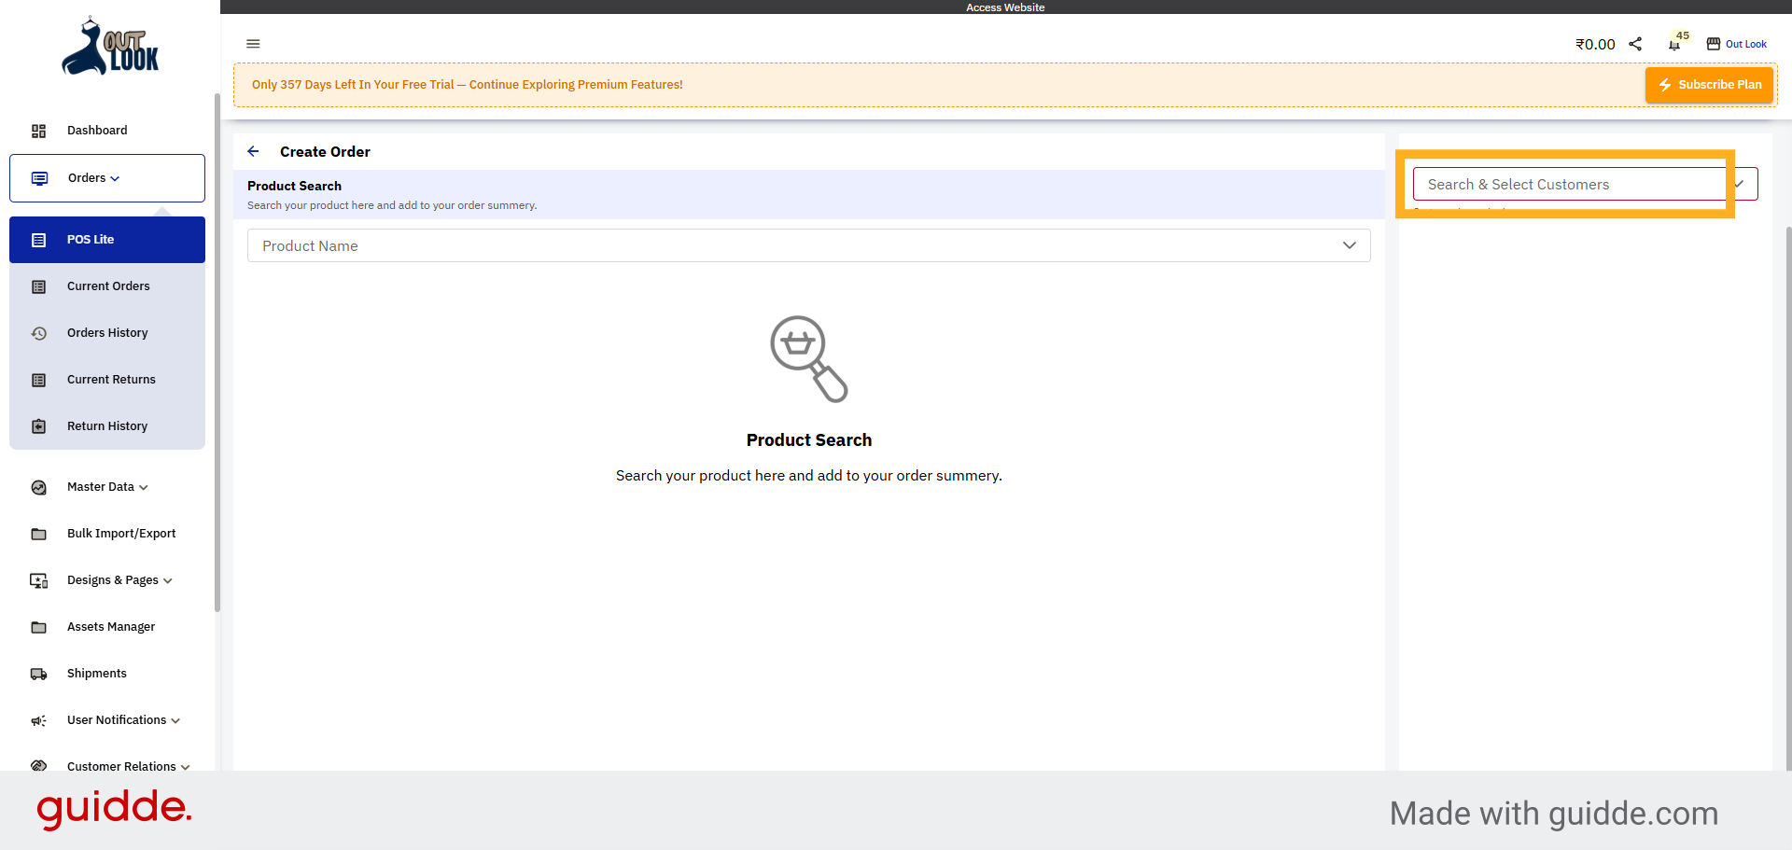Click the ₹0.00 balance amount
1792x850 pixels.
(x=1595, y=44)
